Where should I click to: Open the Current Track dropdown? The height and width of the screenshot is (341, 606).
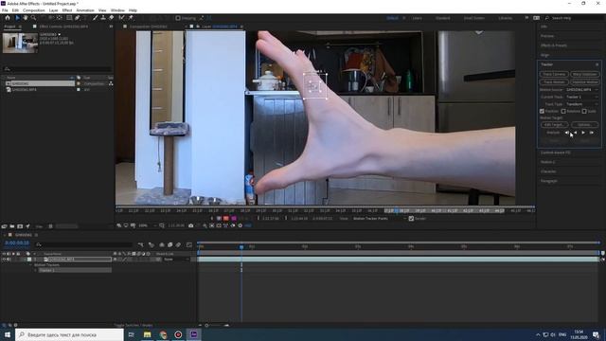(x=582, y=97)
